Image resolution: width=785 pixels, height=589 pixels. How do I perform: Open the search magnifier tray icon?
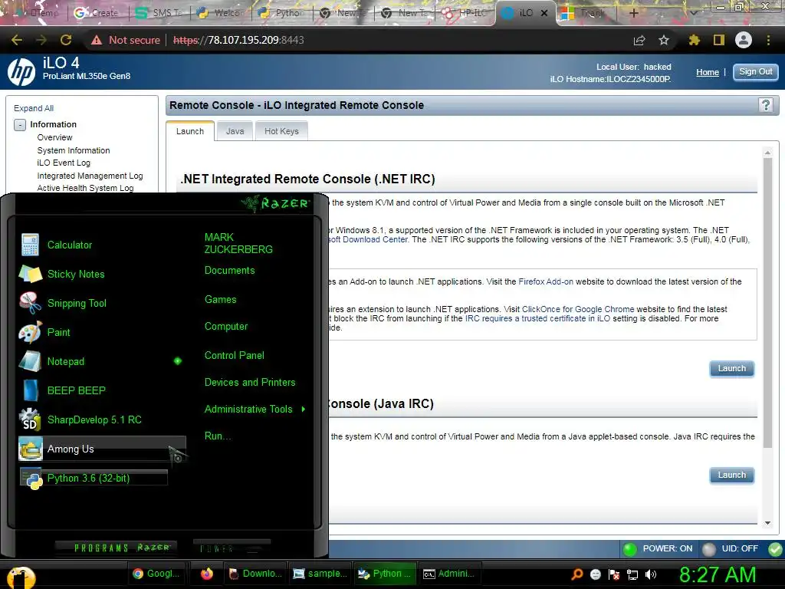(576, 574)
